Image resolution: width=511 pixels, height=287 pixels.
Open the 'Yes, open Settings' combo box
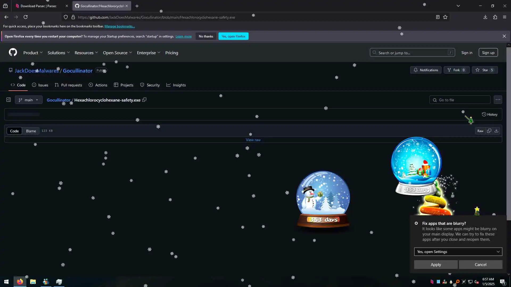(458, 252)
